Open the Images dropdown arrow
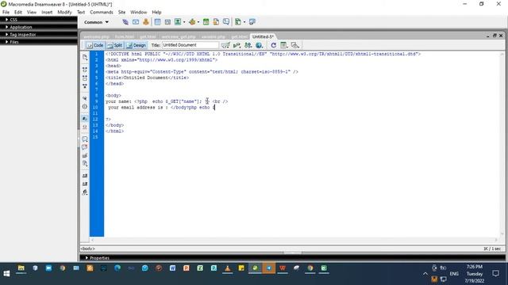Viewport: 508px width, 285px height. click(184, 22)
